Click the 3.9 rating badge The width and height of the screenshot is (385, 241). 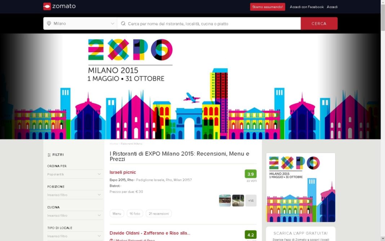[251, 174]
